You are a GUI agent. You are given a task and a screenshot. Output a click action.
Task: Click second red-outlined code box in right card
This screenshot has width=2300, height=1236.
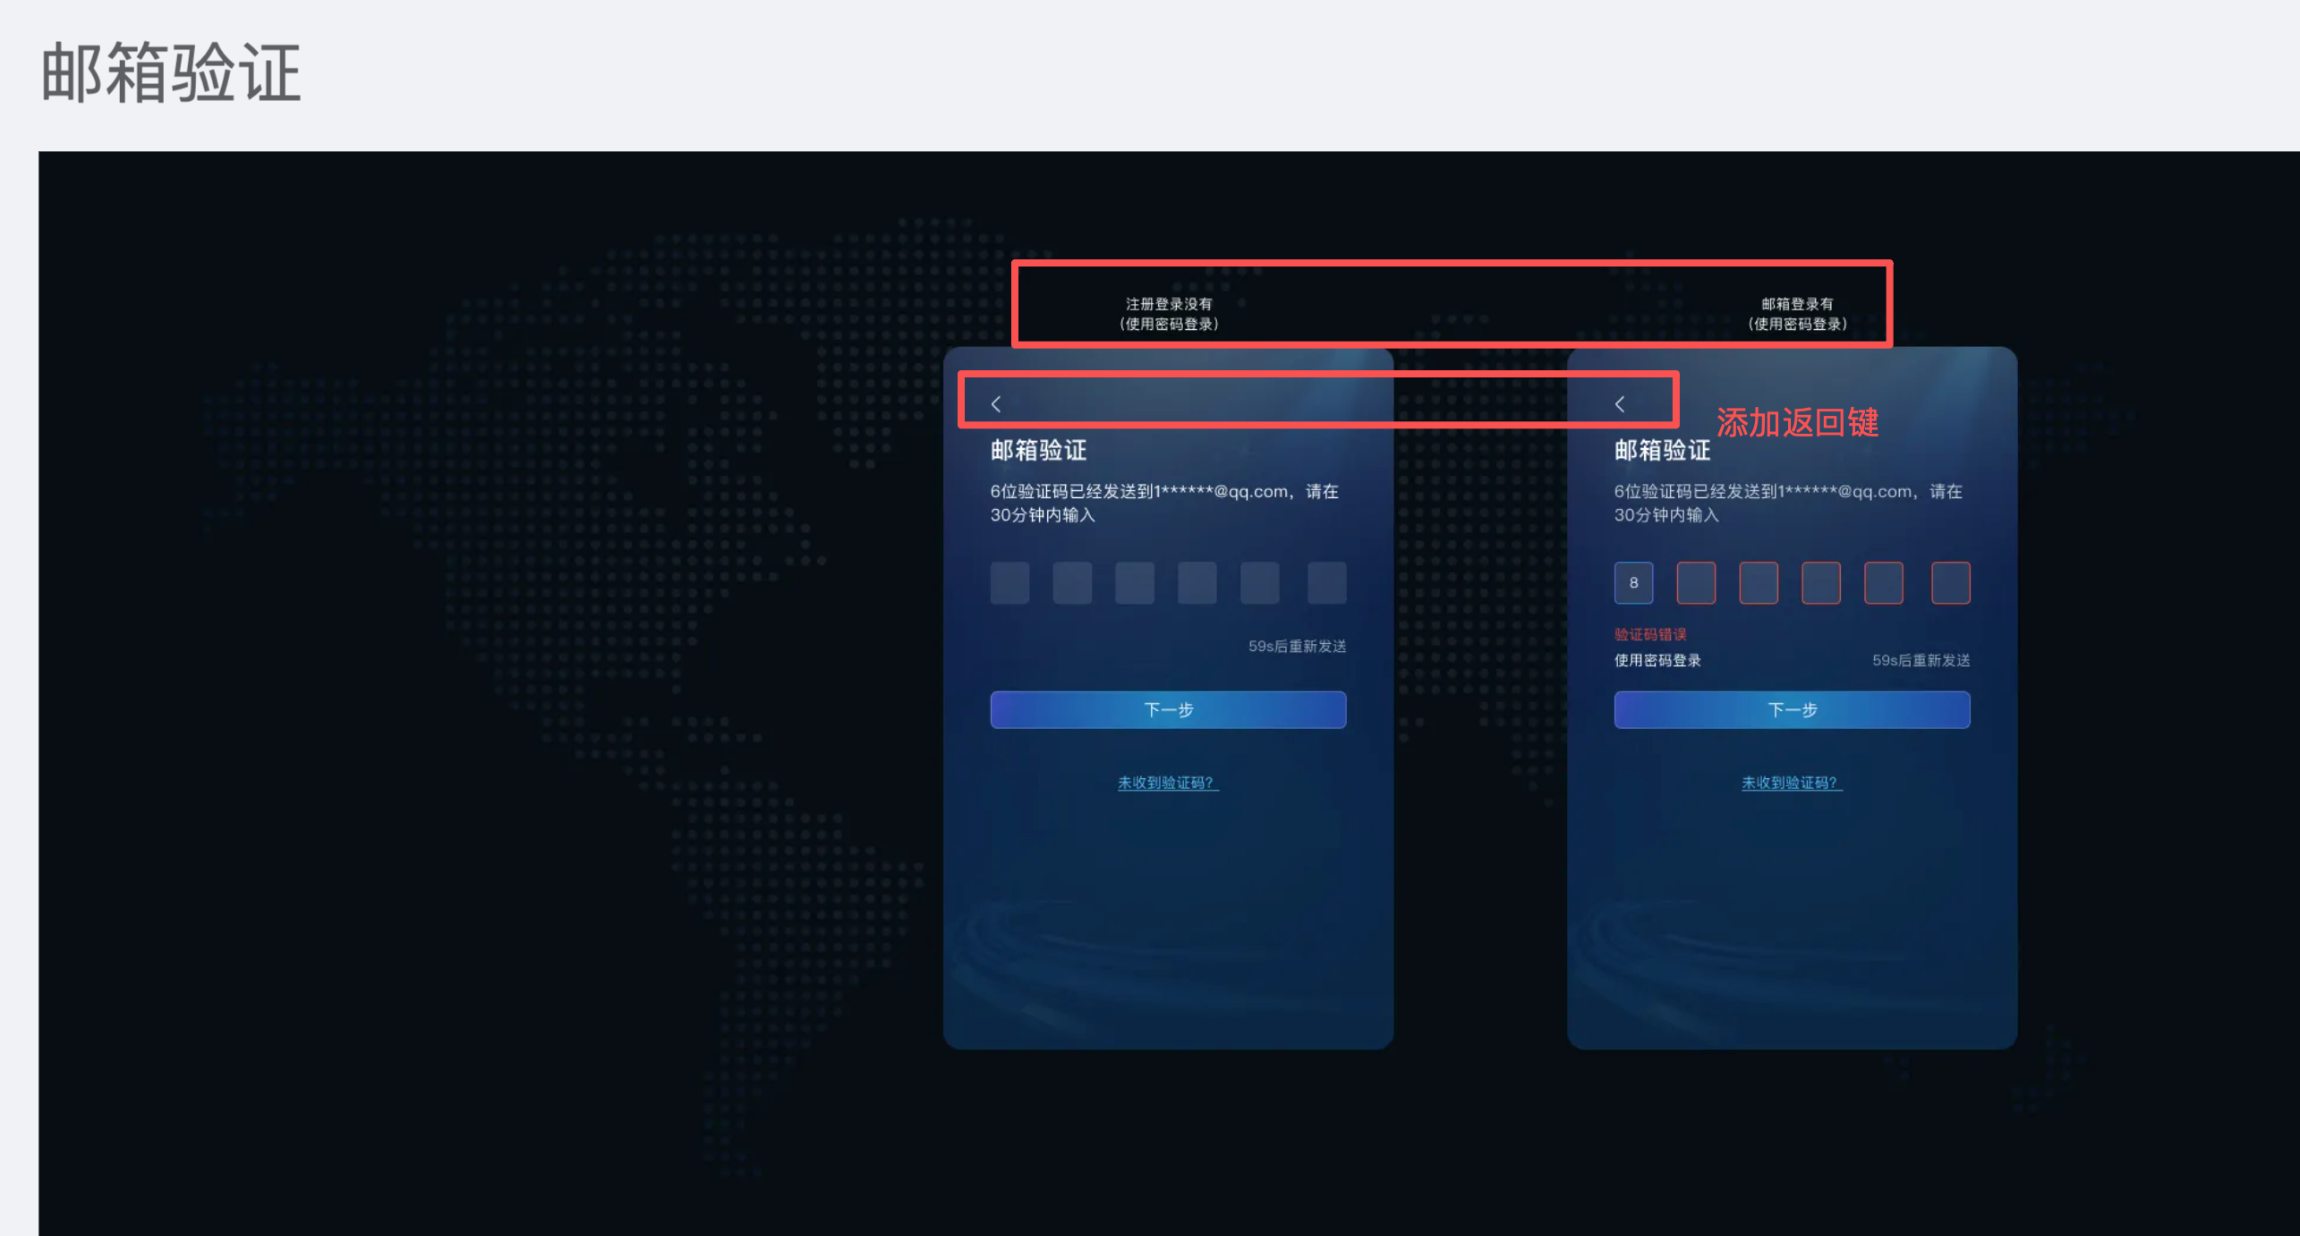[x=1696, y=583]
